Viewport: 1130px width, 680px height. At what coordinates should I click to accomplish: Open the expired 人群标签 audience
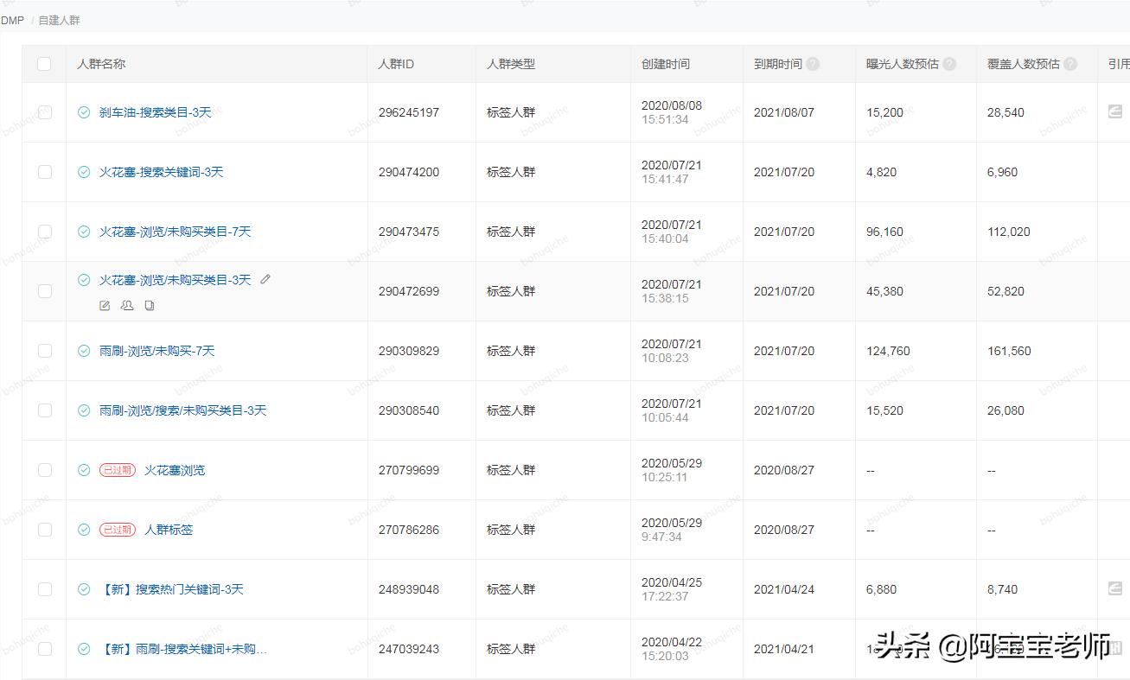169,530
